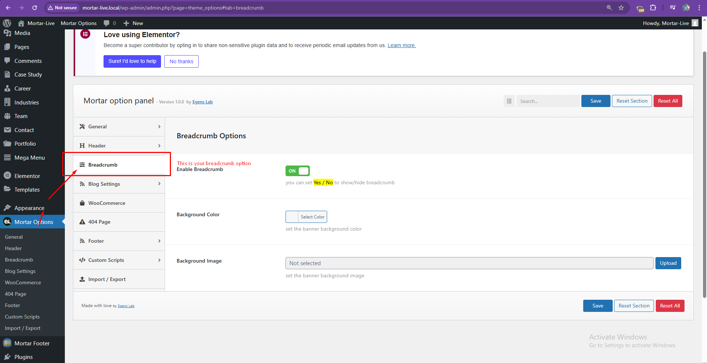Bookmark this page with the star icon

(621, 8)
